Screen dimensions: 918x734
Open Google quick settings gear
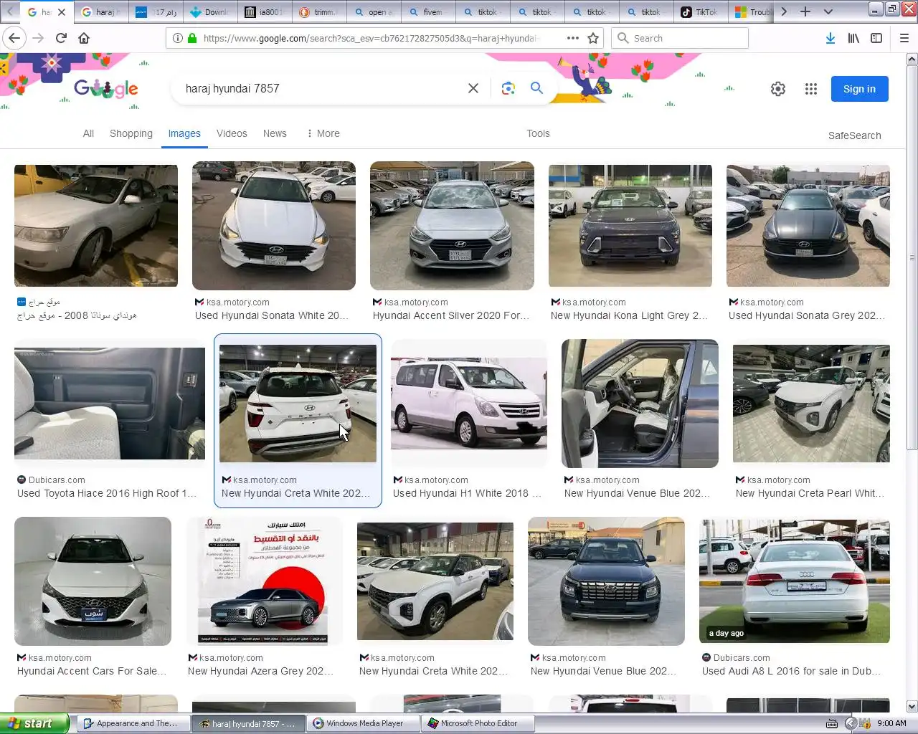click(x=778, y=89)
